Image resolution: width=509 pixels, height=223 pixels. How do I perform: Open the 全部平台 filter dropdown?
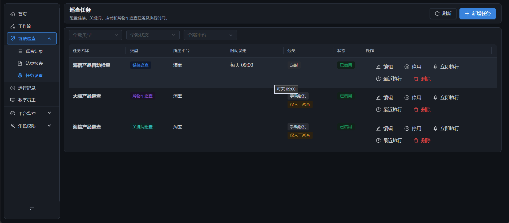point(210,35)
